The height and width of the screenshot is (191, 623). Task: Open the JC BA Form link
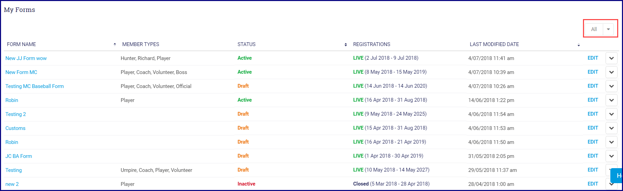[x=19, y=156]
